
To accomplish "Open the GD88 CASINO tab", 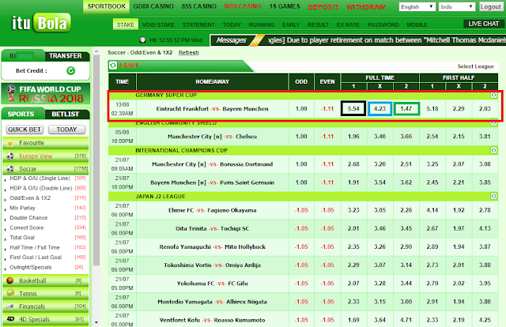I will tap(153, 6).
